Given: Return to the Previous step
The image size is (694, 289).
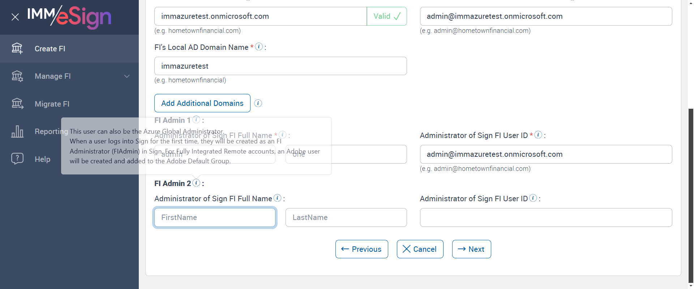Looking at the screenshot, I should tap(361, 249).
